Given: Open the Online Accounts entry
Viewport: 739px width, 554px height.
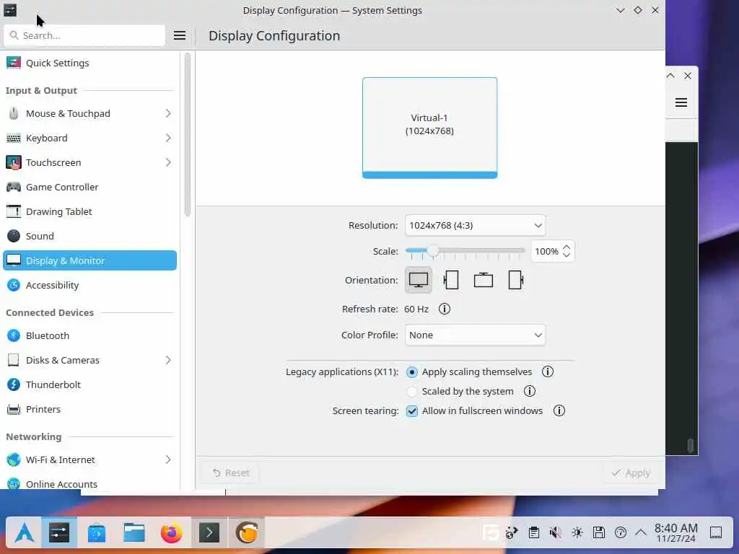Looking at the screenshot, I should coord(89,484).
